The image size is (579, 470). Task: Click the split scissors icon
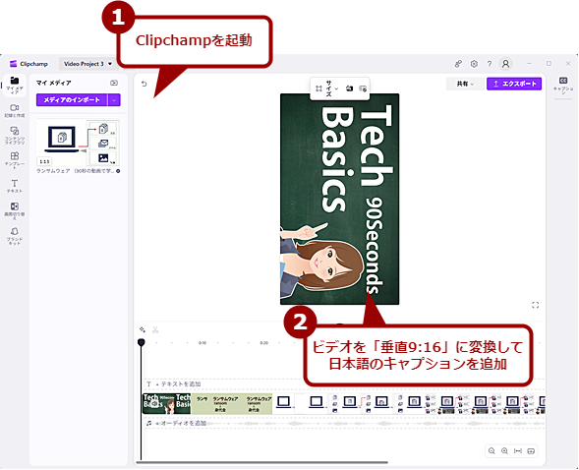click(155, 329)
